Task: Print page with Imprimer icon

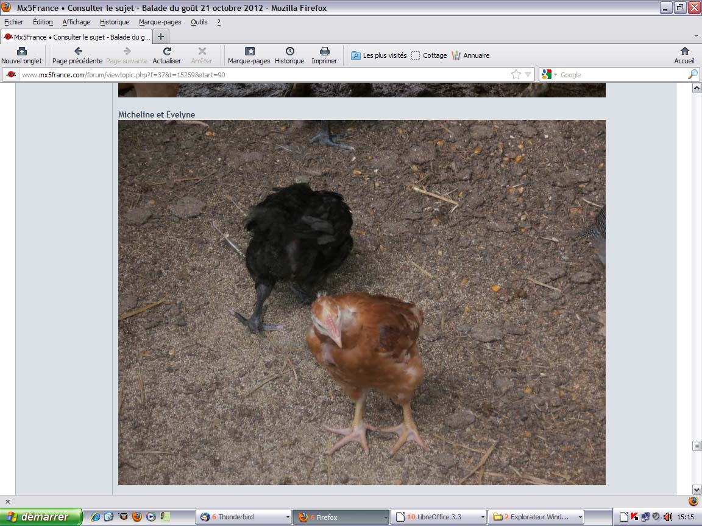Action: (324, 55)
